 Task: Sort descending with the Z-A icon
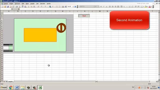point(60,7)
